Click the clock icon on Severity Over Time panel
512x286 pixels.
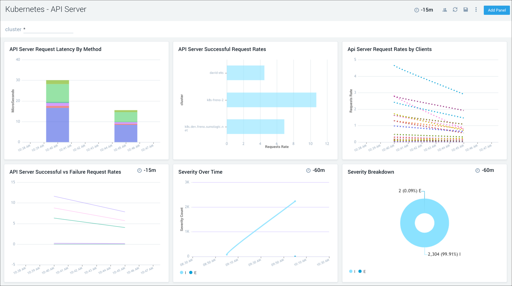point(308,170)
